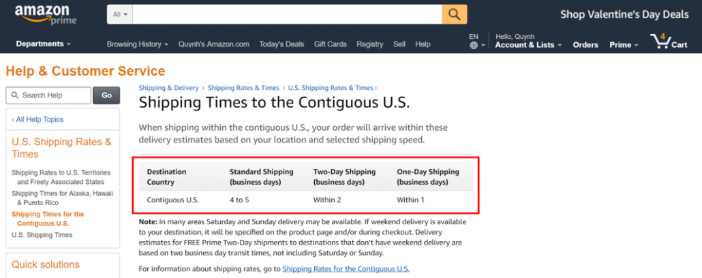Click the orange search magnifier button

(455, 14)
